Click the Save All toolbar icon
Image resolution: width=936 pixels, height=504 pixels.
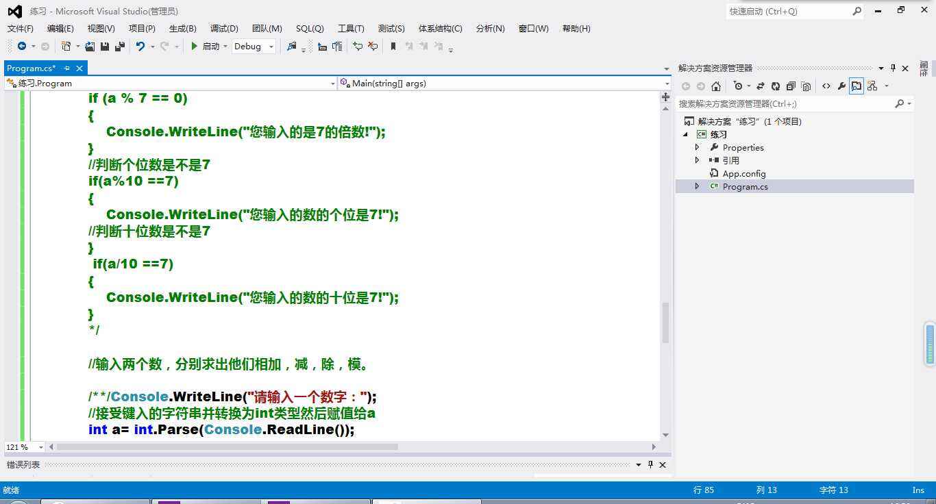click(120, 47)
